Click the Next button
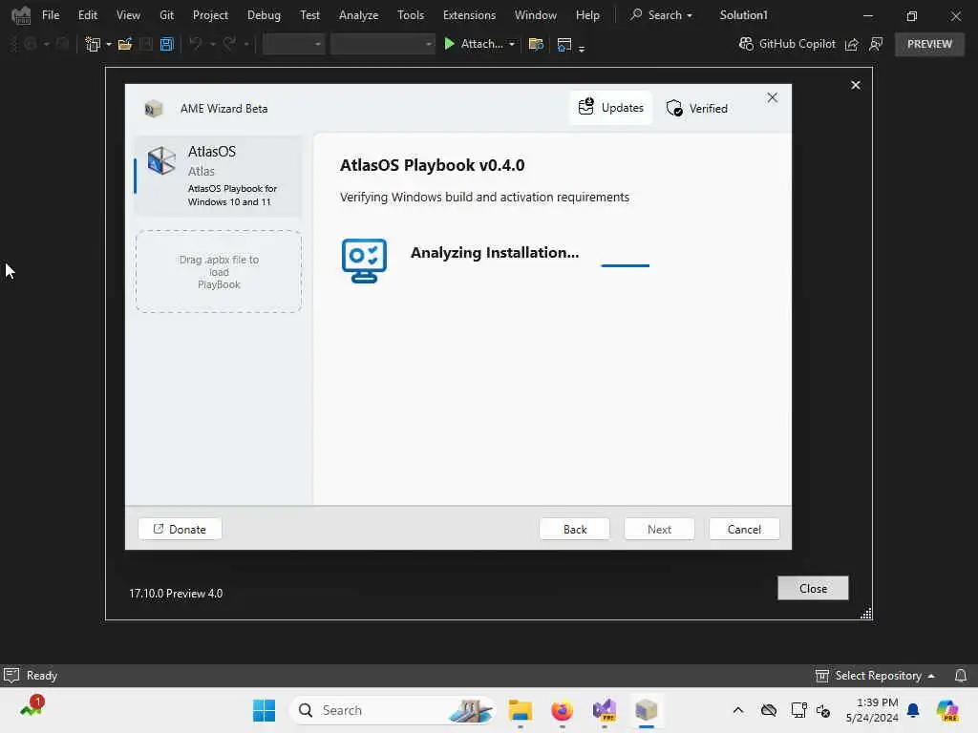Viewport: 978px width, 733px height. tap(659, 529)
